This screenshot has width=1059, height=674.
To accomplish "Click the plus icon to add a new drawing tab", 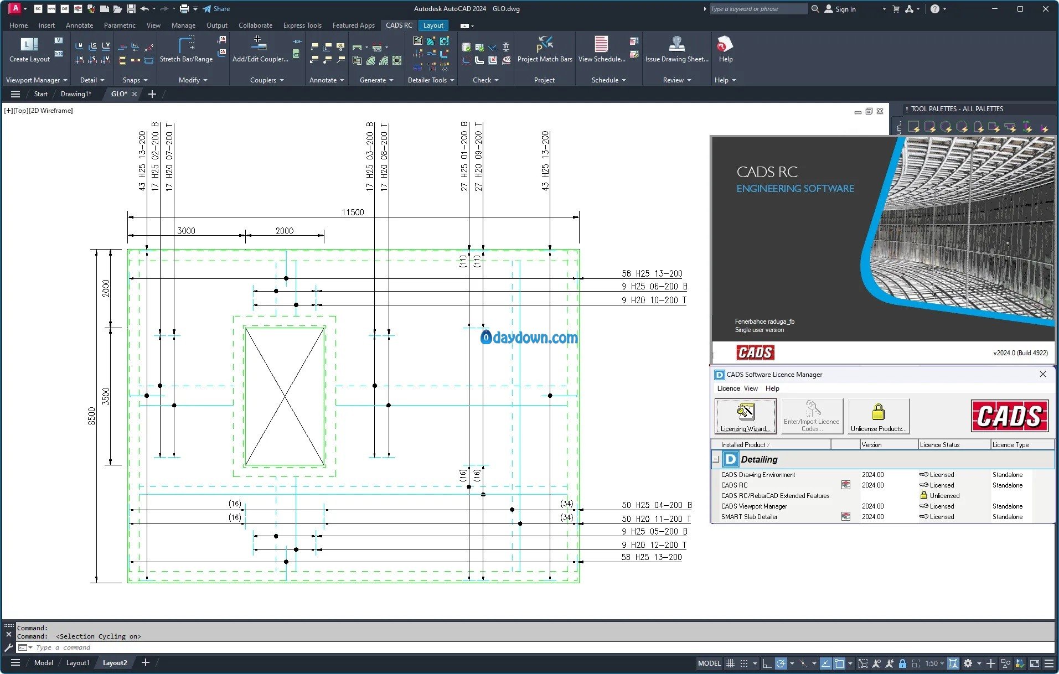I will pos(152,94).
